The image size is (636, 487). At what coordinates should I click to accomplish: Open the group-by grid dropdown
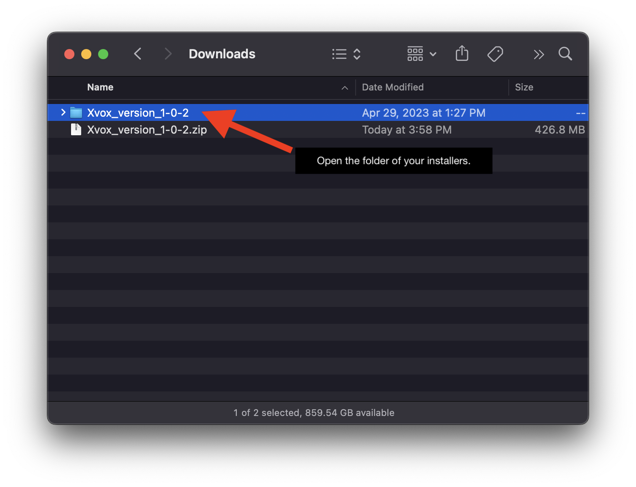(422, 54)
